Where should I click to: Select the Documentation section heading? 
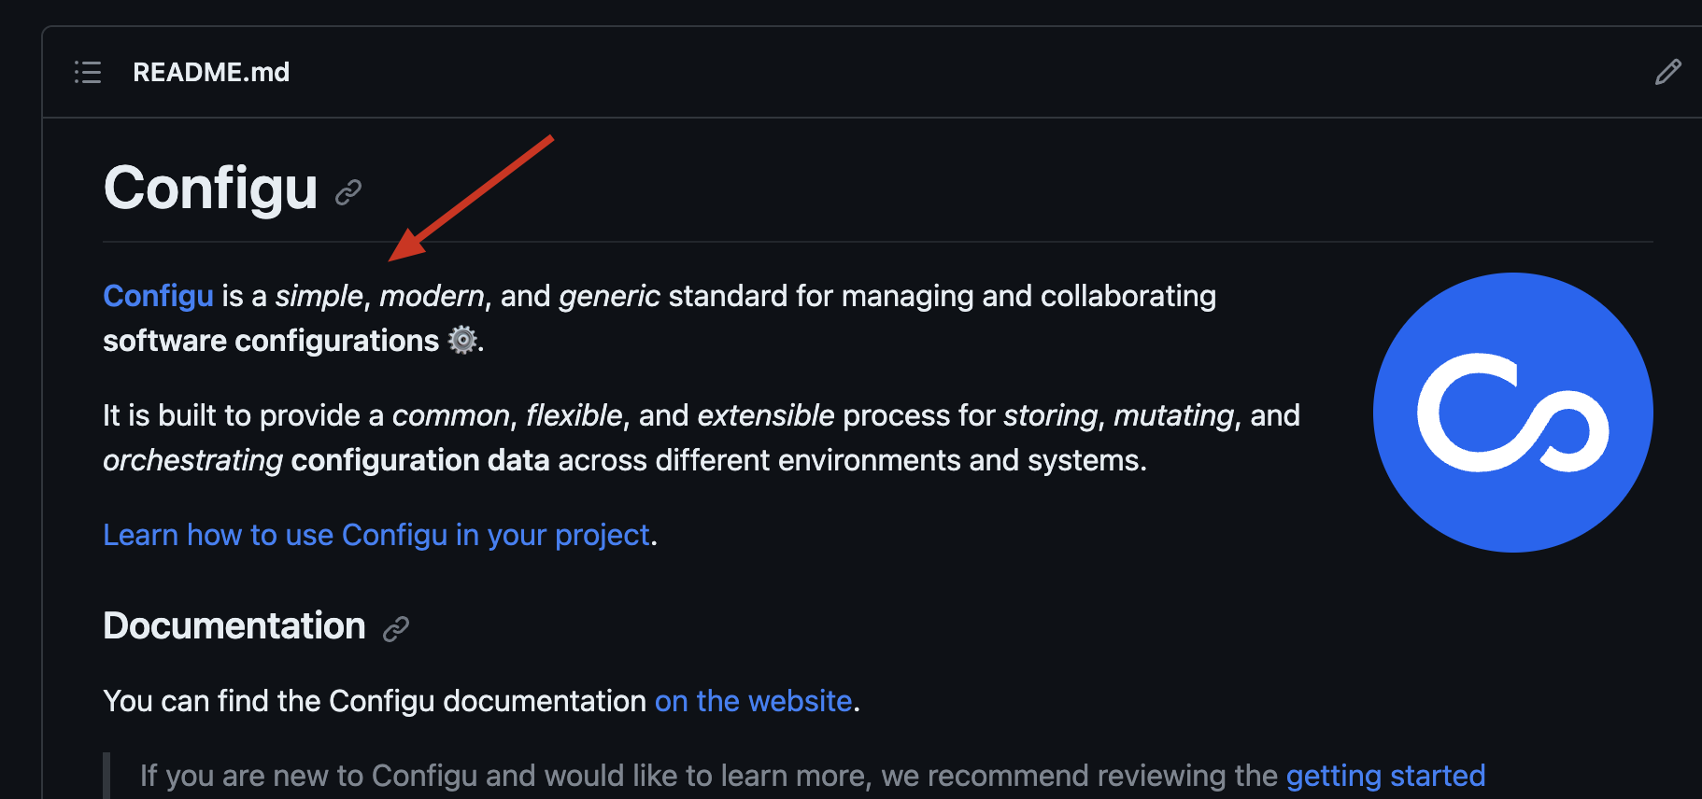coord(234,625)
